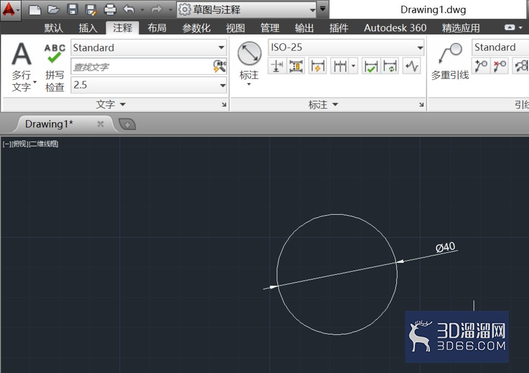The width and height of the screenshot is (529, 373).
Task: Toggle the ribbon minimize button
Action: click(510, 28)
